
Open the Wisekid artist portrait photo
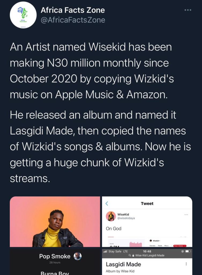[x=55, y=222]
